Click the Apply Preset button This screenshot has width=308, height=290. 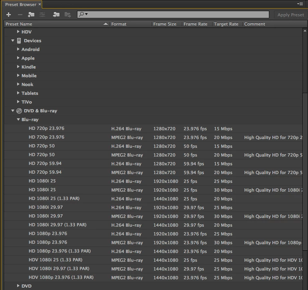(290, 15)
